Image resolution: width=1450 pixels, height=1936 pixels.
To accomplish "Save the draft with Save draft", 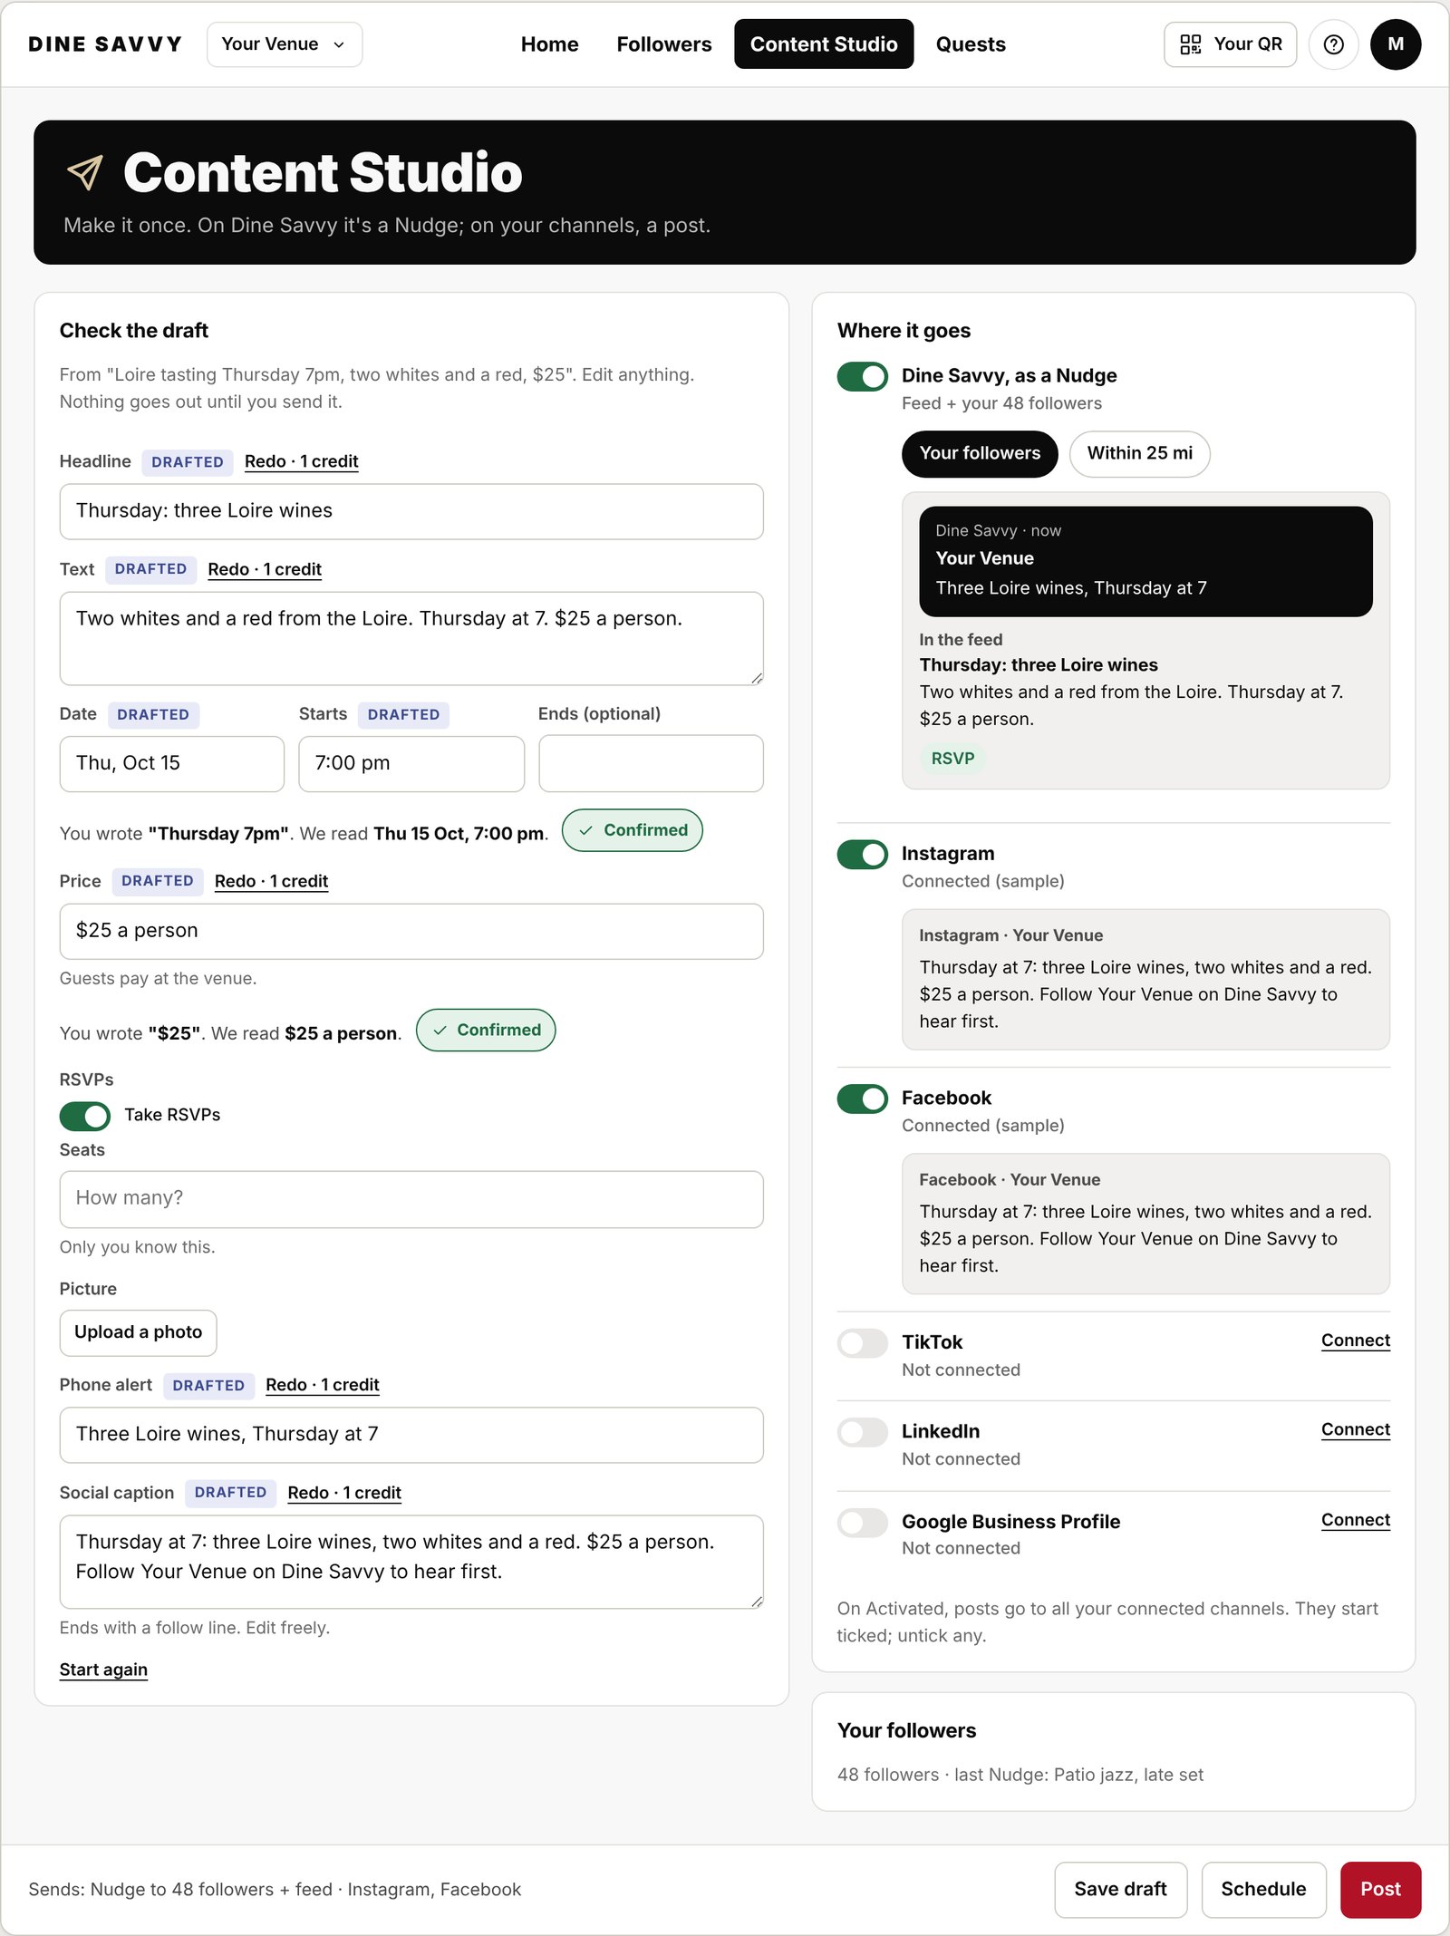I will point(1120,1890).
